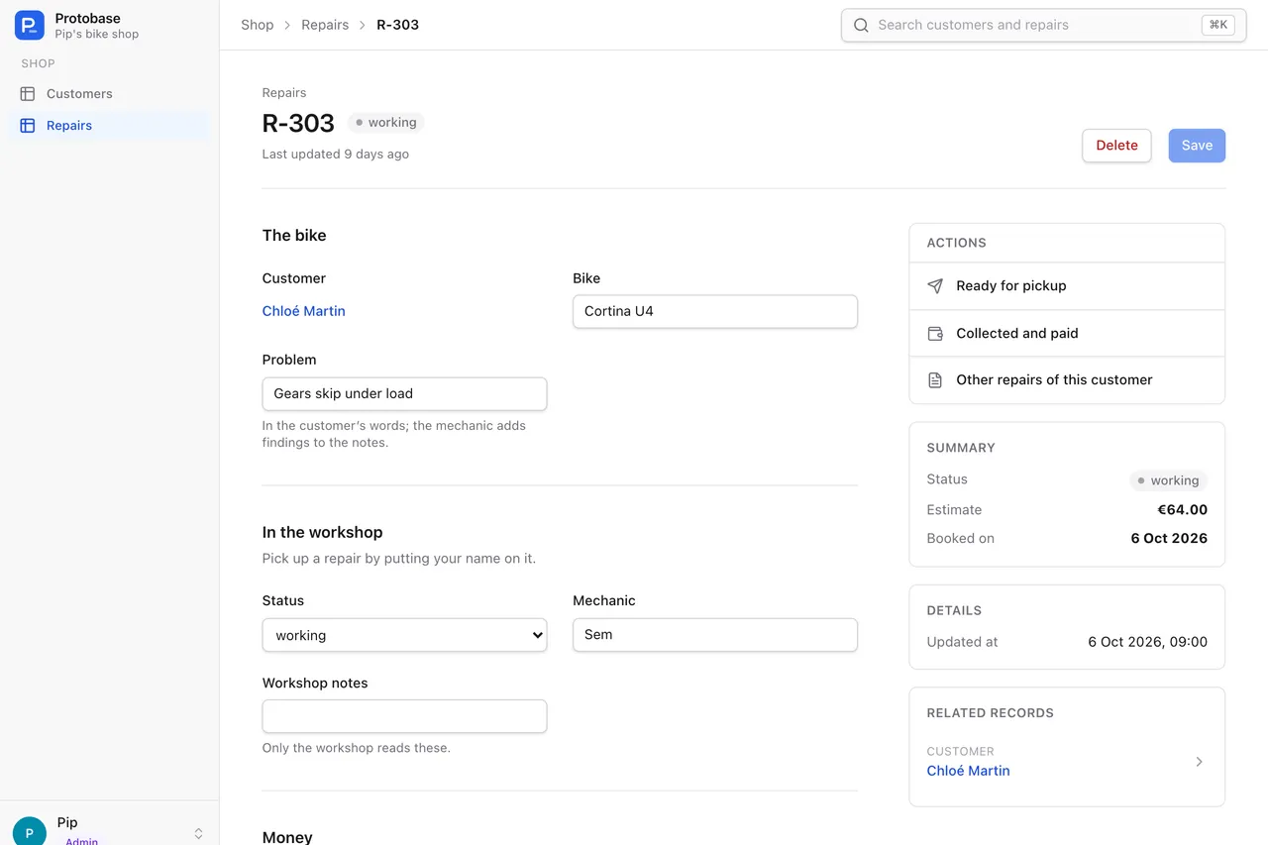Screen dimensions: 1268x845
Task: Click the Repairs table icon in sidebar
Action: click(x=28, y=126)
